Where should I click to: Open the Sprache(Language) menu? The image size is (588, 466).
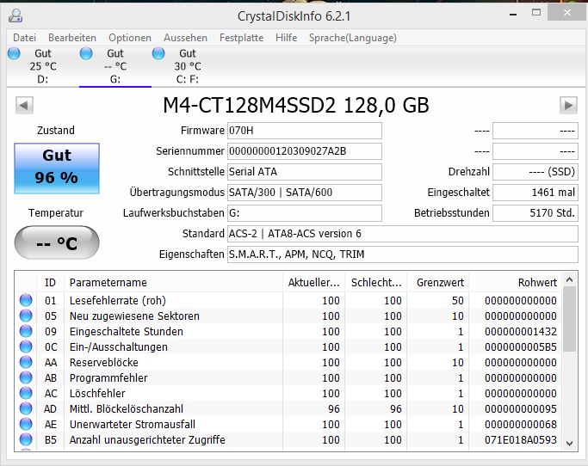point(352,38)
